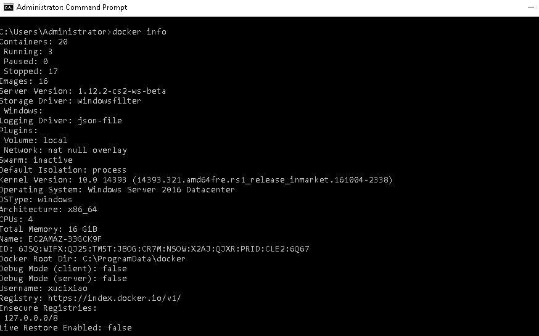539x336 pixels.
Task: Click the 'Images: 16' line
Action: (23, 81)
